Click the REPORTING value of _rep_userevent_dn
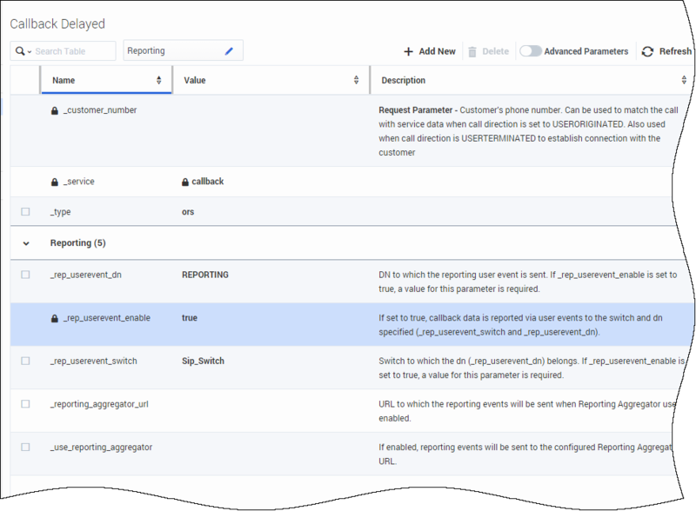This screenshot has width=696, height=511. [x=204, y=275]
